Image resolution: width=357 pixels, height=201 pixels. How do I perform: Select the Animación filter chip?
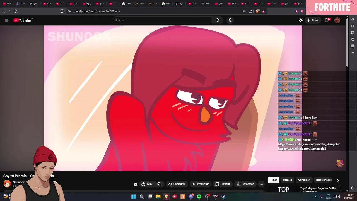click(x=304, y=180)
